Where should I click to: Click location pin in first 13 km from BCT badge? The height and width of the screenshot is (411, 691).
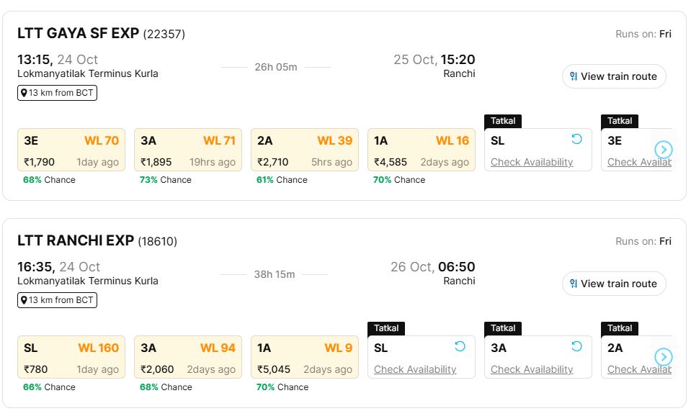pyautogui.click(x=24, y=93)
